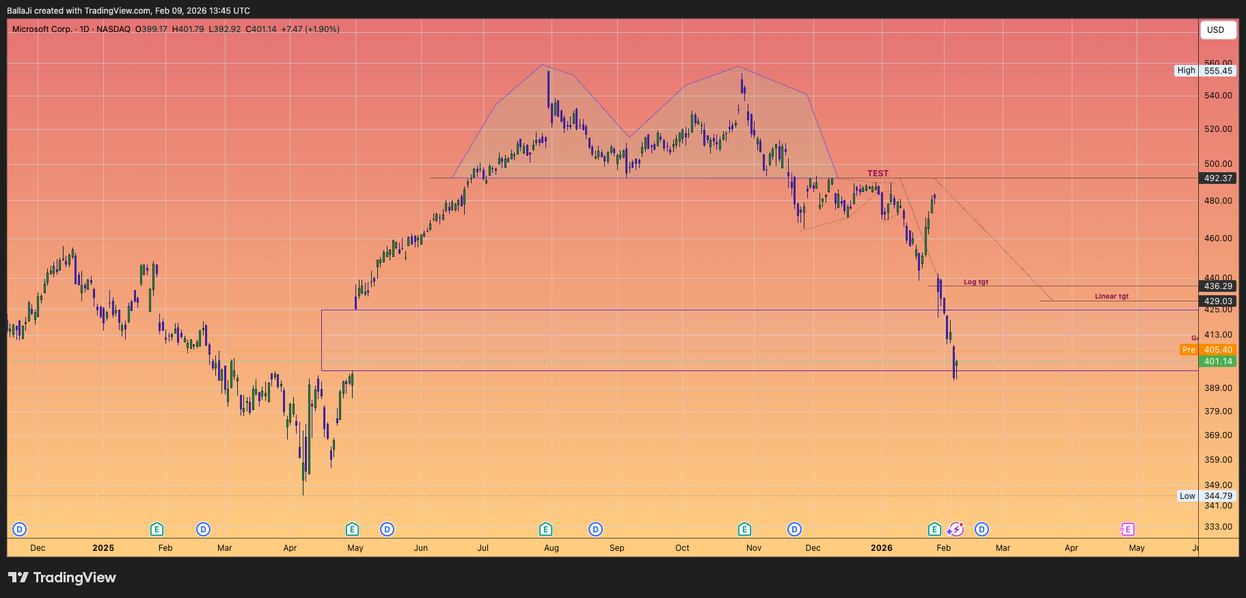1246x598 pixels.
Task: Open the earnings marker for late January 2026
Action: tap(934, 529)
